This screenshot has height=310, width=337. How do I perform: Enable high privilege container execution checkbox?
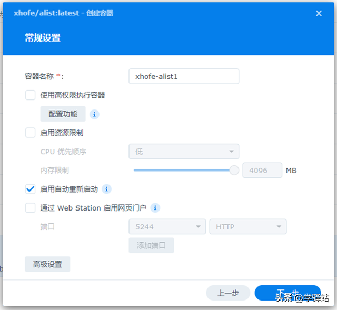pyautogui.click(x=31, y=95)
